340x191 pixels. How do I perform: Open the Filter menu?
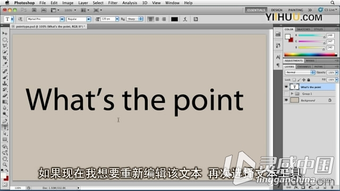113,3
